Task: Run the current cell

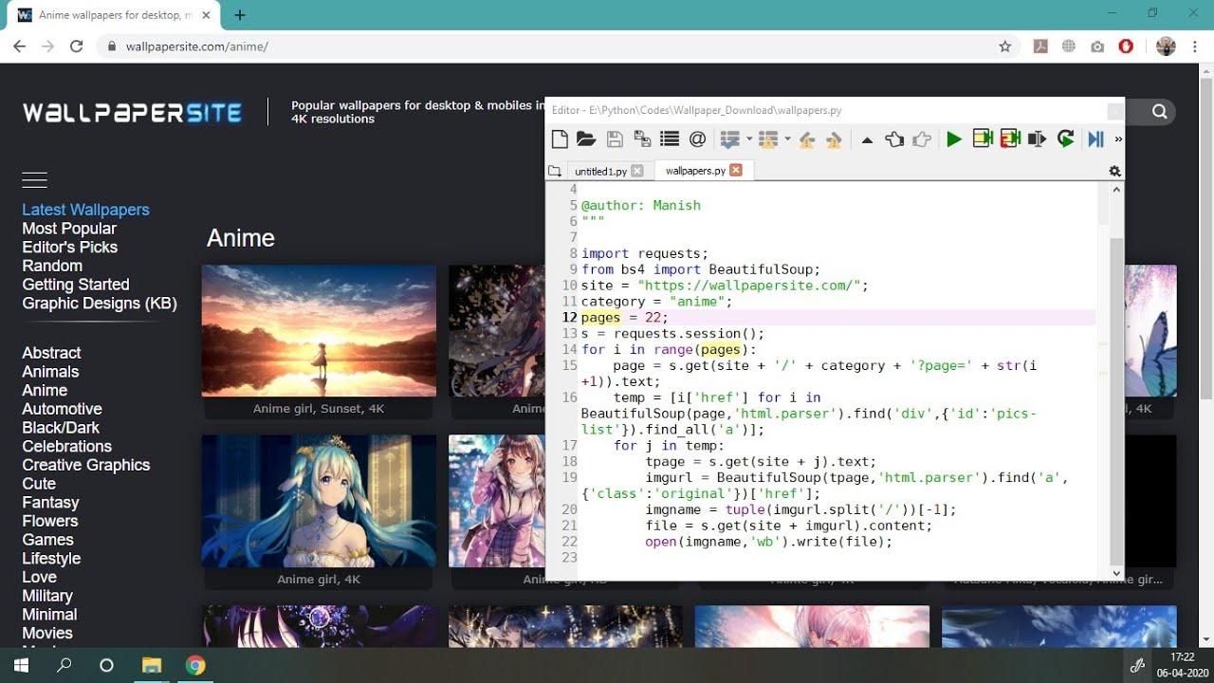Action: click(x=982, y=139)
